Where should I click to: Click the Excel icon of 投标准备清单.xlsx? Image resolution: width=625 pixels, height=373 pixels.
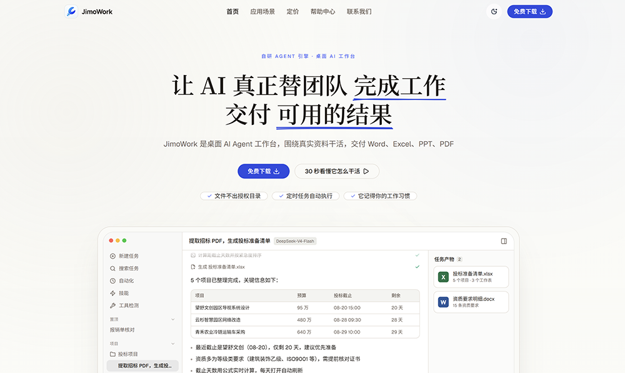(443, 277)
